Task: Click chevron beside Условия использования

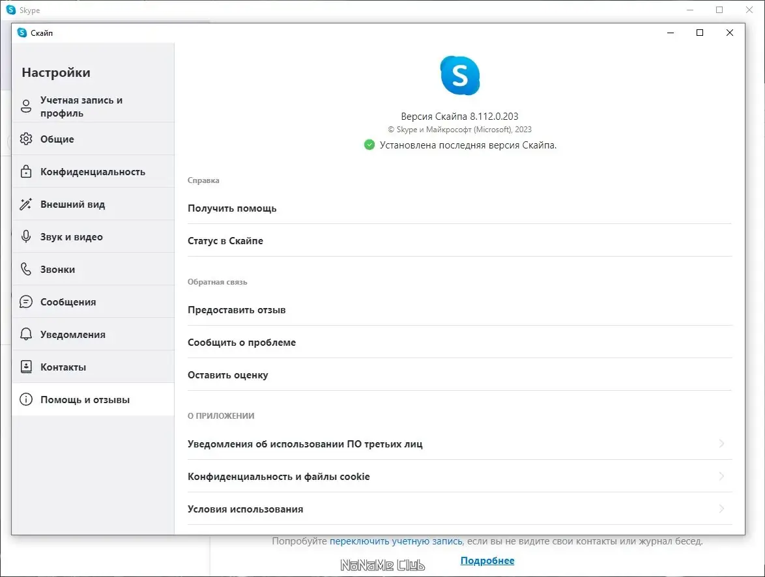Action: pos(721,509)
